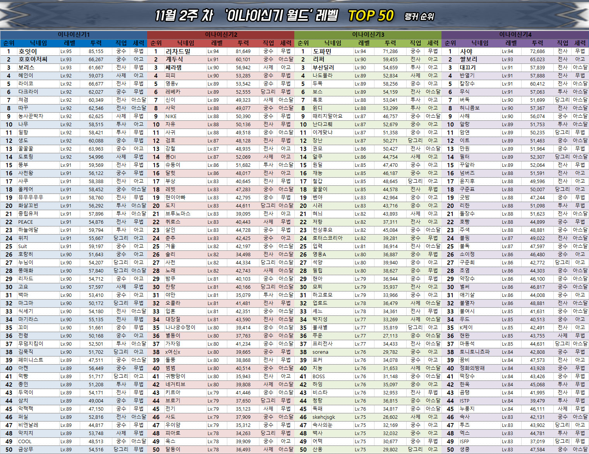Click player name 사야
Viewport: 589px width, 454px height.
tap(466, 51)
